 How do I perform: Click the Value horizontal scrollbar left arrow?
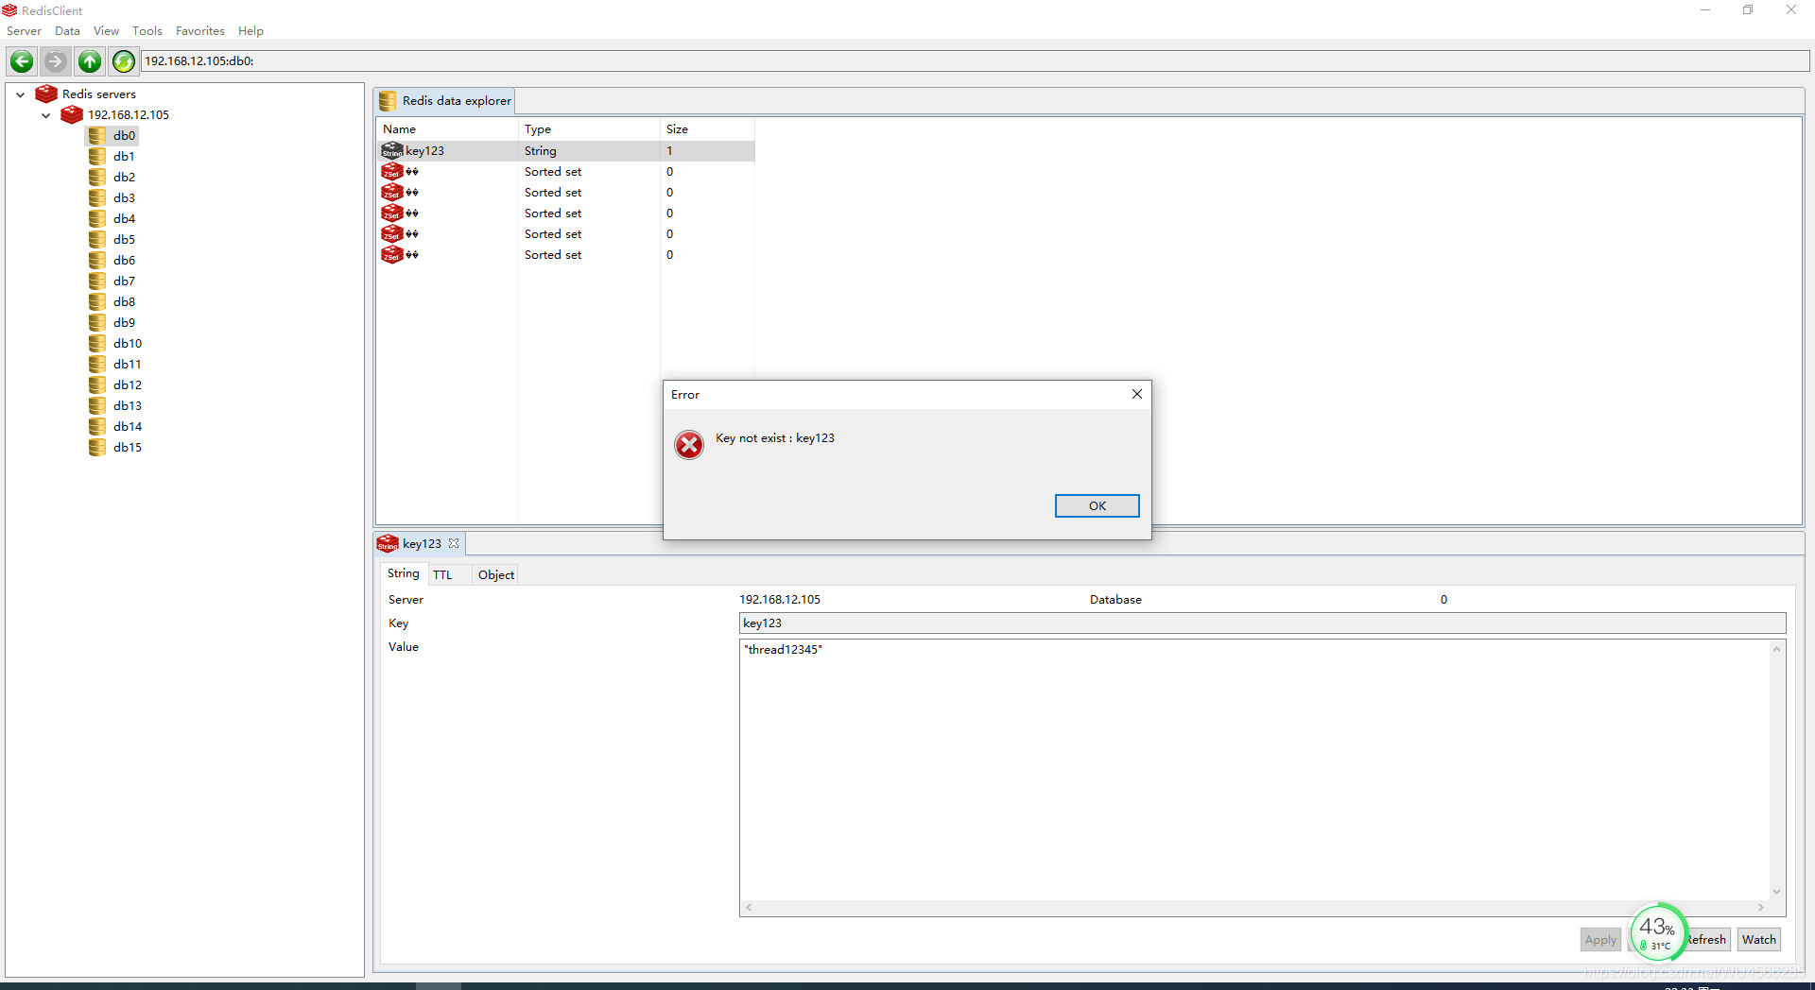(749, 908)
